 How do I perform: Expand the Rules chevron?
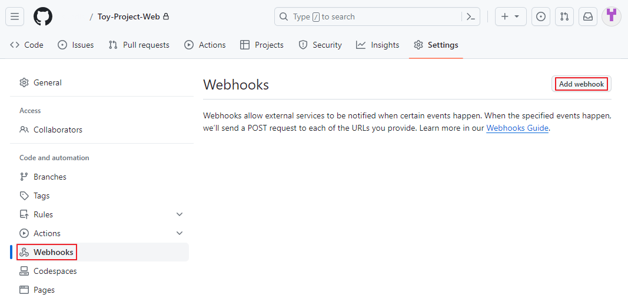pyautogui.click(x=180, y=214)
